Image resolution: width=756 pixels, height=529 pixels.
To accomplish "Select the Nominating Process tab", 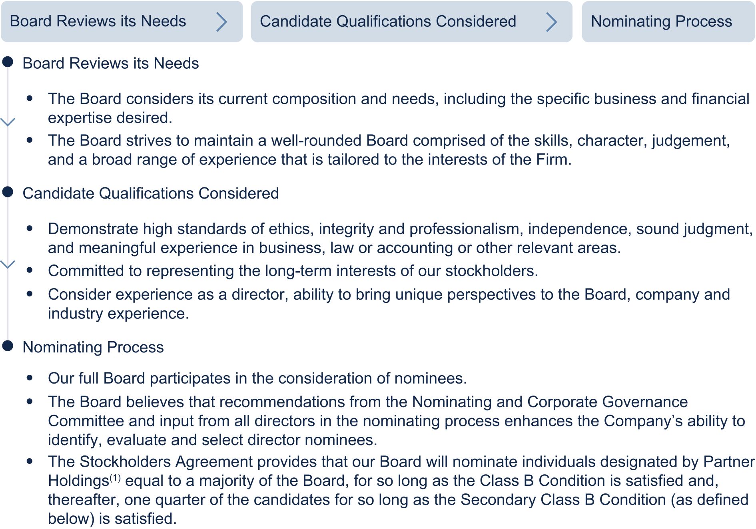I will click(668, 22).
